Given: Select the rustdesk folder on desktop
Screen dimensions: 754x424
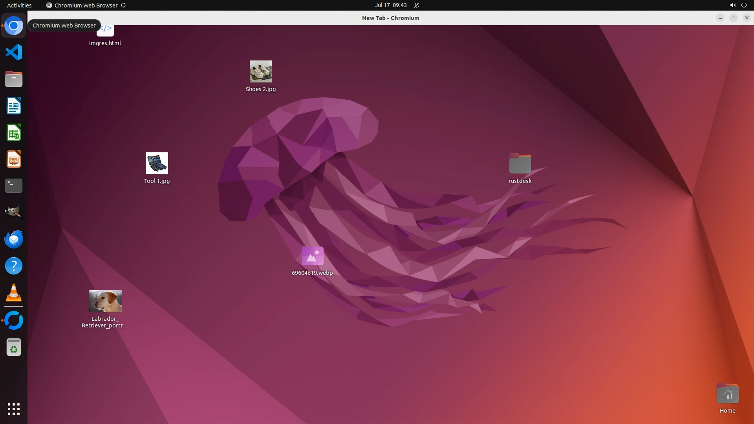Looking at the screenshot, I should coord(520,164).
